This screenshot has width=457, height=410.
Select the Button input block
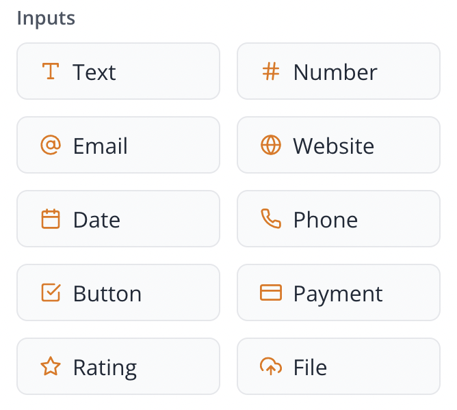click(x=118, y=293)
